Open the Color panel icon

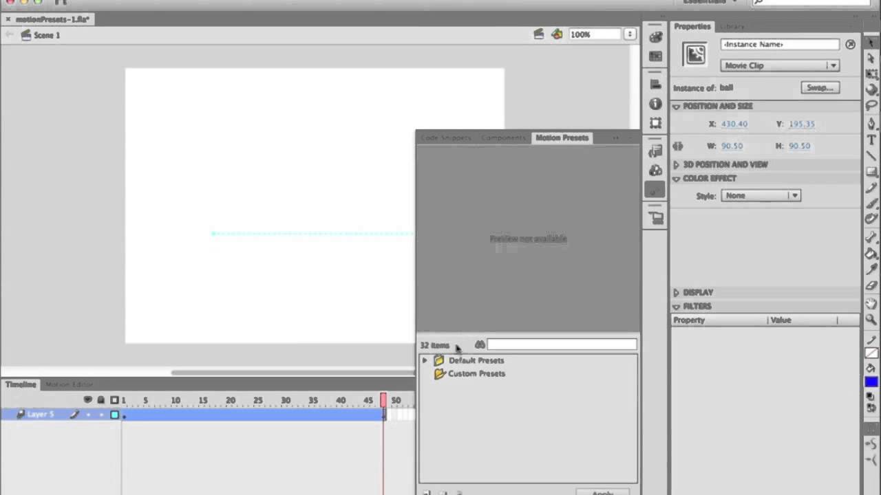click(655, 38)
